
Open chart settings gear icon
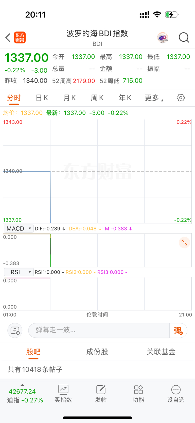point(181,98)
